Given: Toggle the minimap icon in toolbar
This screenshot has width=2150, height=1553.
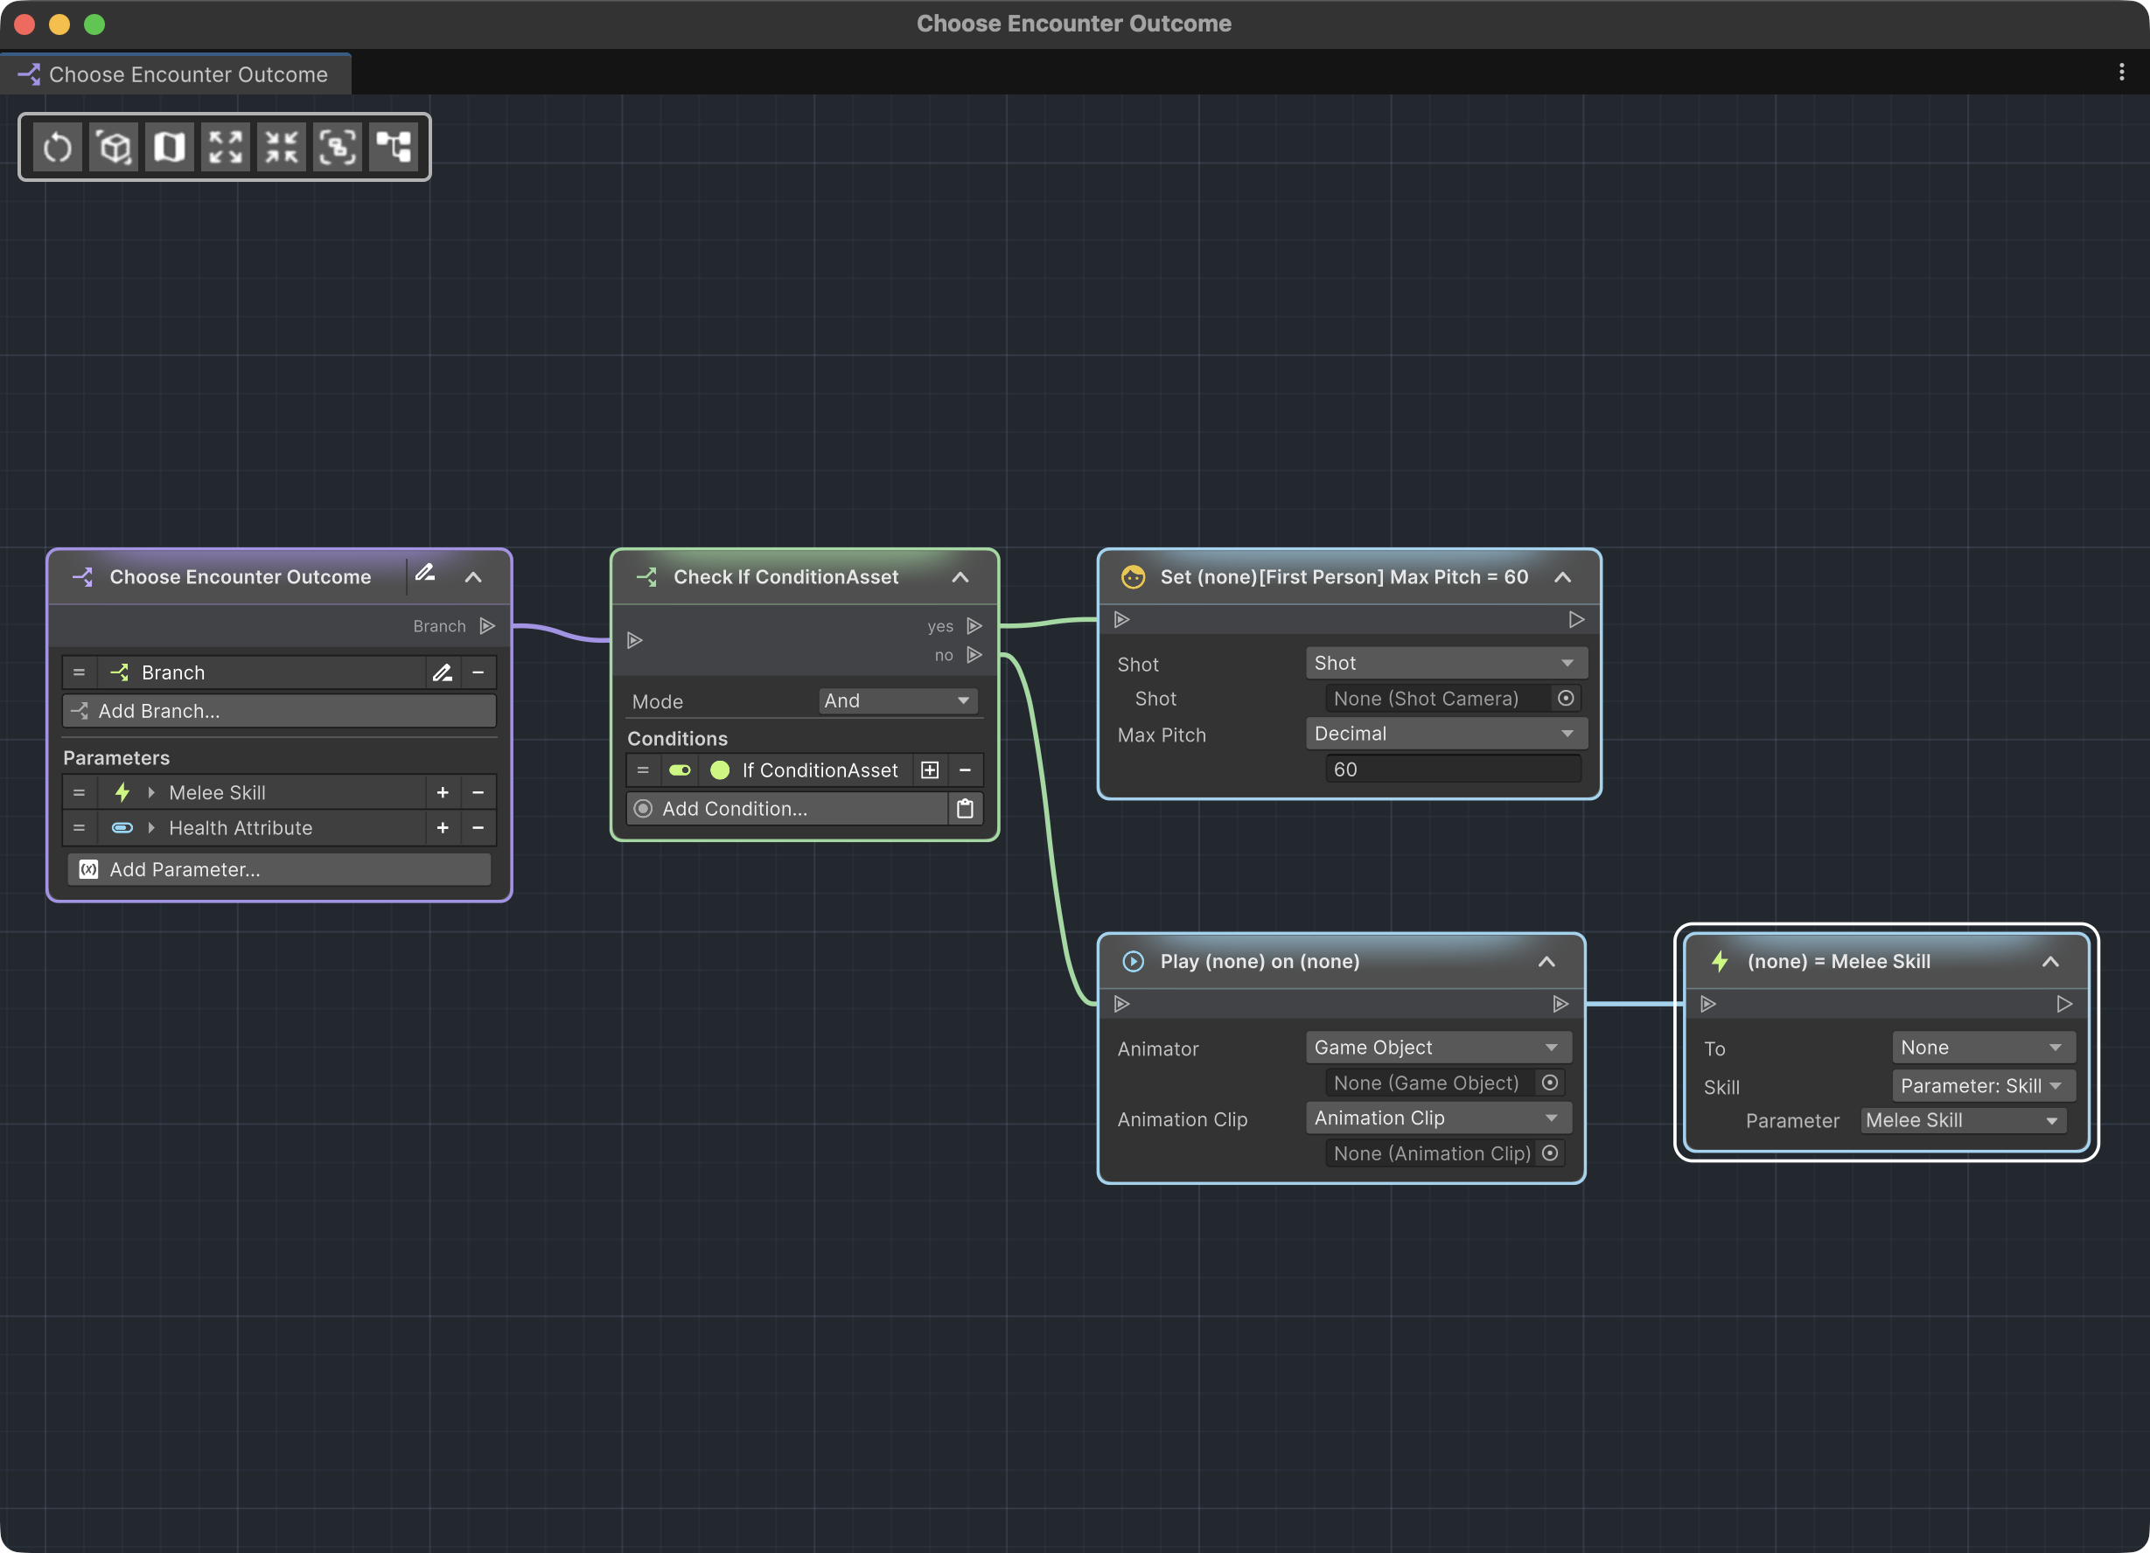Looking at the screenshot, I should pyautogui.click(x=170, y=147).
